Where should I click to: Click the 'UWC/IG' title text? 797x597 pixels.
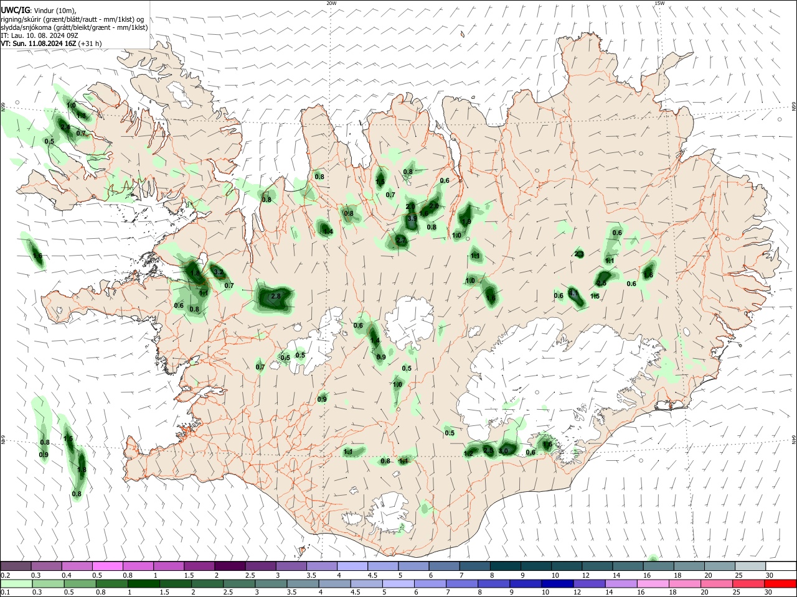coord(16,10)
